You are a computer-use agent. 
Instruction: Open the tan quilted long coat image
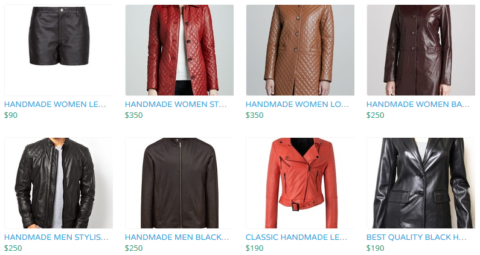pyautogui.click(x=300, y=50)
